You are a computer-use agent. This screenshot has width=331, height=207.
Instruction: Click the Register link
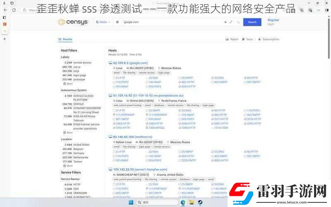[x=273, y=20]
